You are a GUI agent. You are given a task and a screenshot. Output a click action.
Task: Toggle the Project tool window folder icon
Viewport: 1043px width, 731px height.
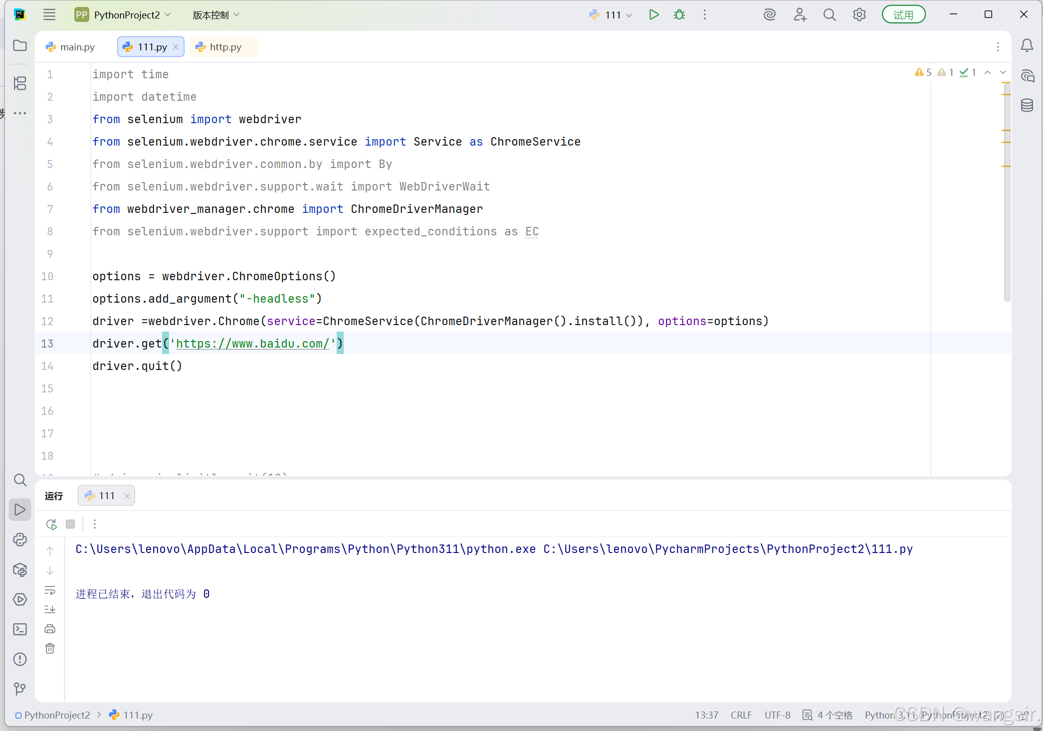point(20,45)
